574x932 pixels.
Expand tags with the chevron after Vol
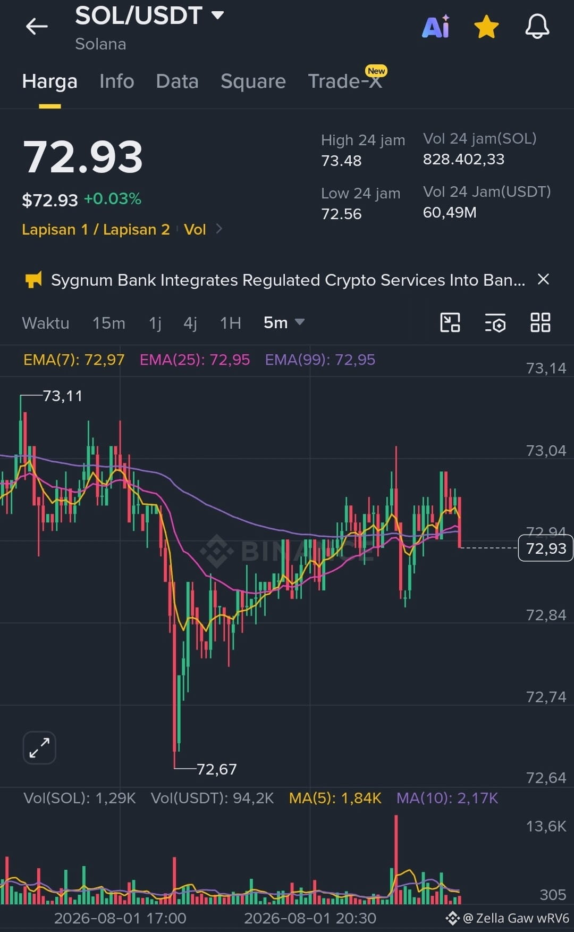point(219,229)
